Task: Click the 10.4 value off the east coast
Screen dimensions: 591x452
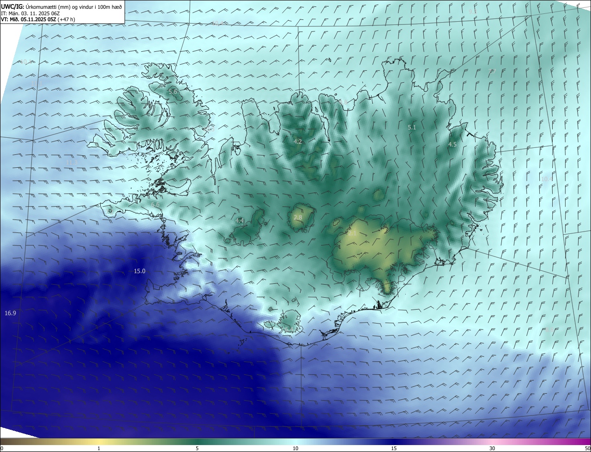Action: 547,179
